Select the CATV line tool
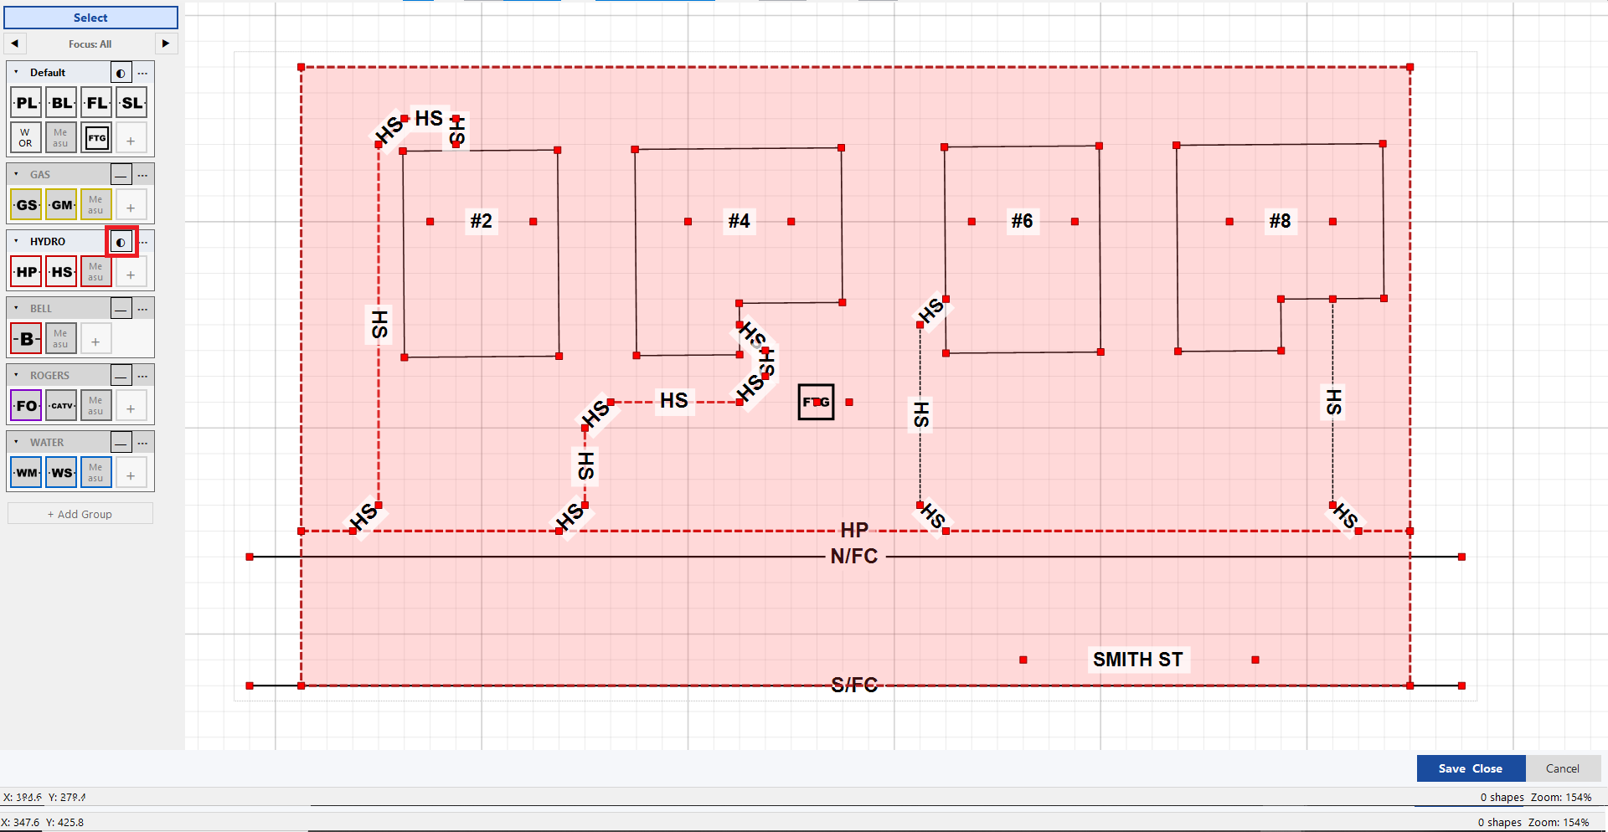 click(61, 405)
